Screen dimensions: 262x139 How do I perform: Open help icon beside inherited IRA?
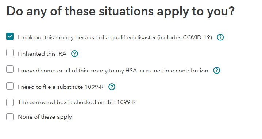74,53
